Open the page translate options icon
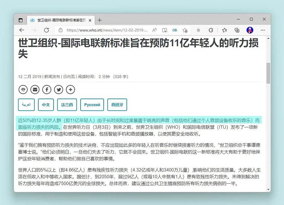 (x=175, y=30)
